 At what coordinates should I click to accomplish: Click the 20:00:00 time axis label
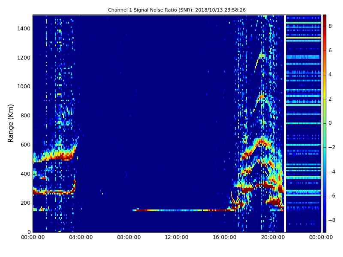click(x=273, y=237)
